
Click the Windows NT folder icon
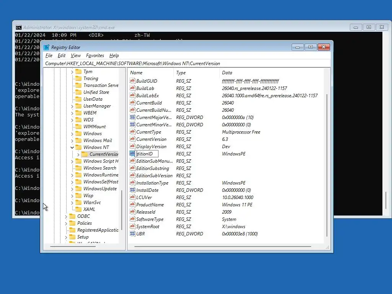pos(78,147)
